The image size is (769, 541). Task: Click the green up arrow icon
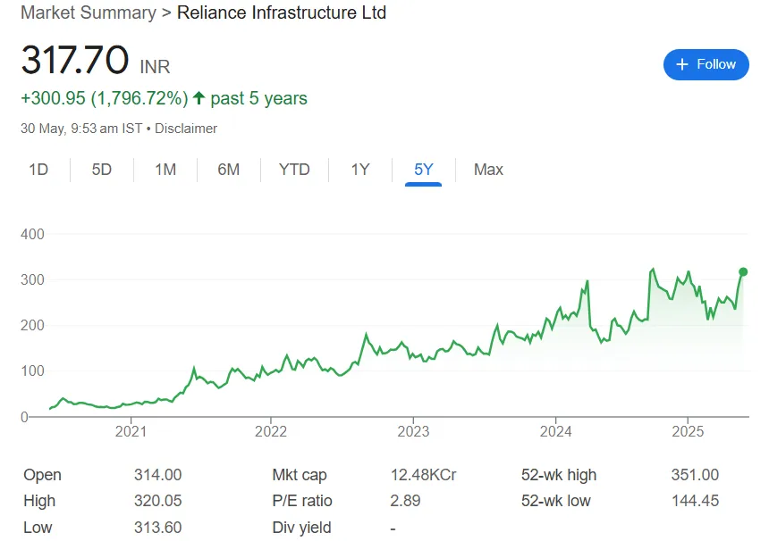coord(199,98)
